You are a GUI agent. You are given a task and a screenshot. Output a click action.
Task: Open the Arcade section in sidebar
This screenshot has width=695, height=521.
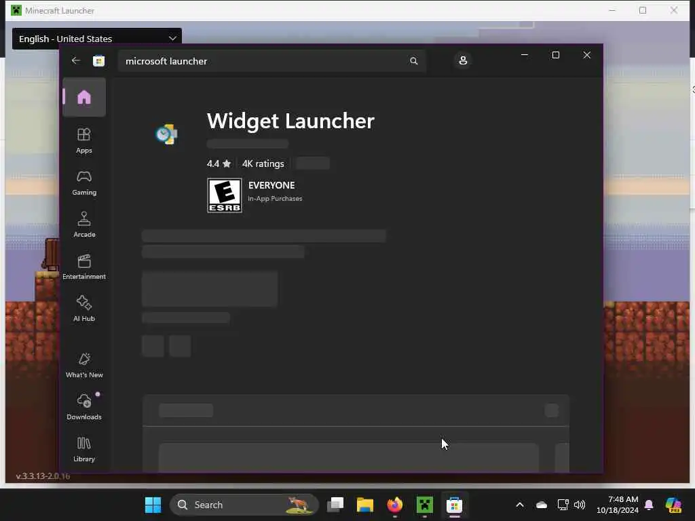(84, 225)
